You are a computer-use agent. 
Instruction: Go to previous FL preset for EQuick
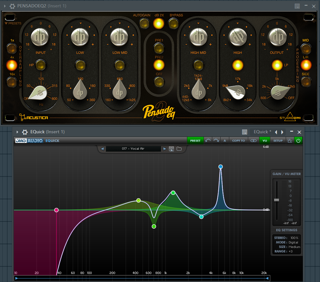pos(276,132)
